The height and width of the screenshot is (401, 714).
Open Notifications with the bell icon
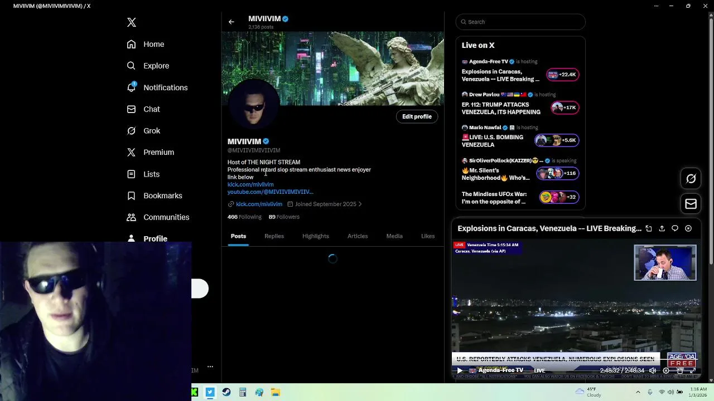(157, 87)
